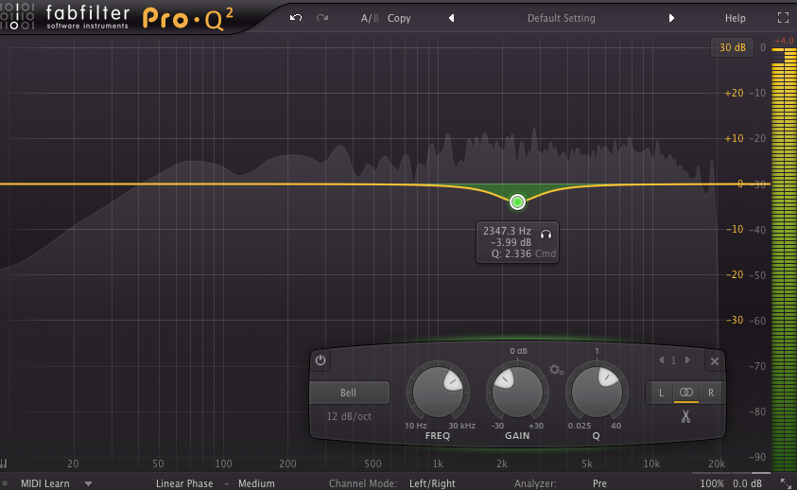
Task: Click the FREQ knob
Action: click(438, 393)
